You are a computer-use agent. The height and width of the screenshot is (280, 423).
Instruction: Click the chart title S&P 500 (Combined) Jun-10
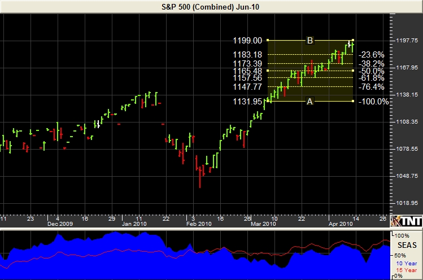pyautogui.click(x=211, y=7)
